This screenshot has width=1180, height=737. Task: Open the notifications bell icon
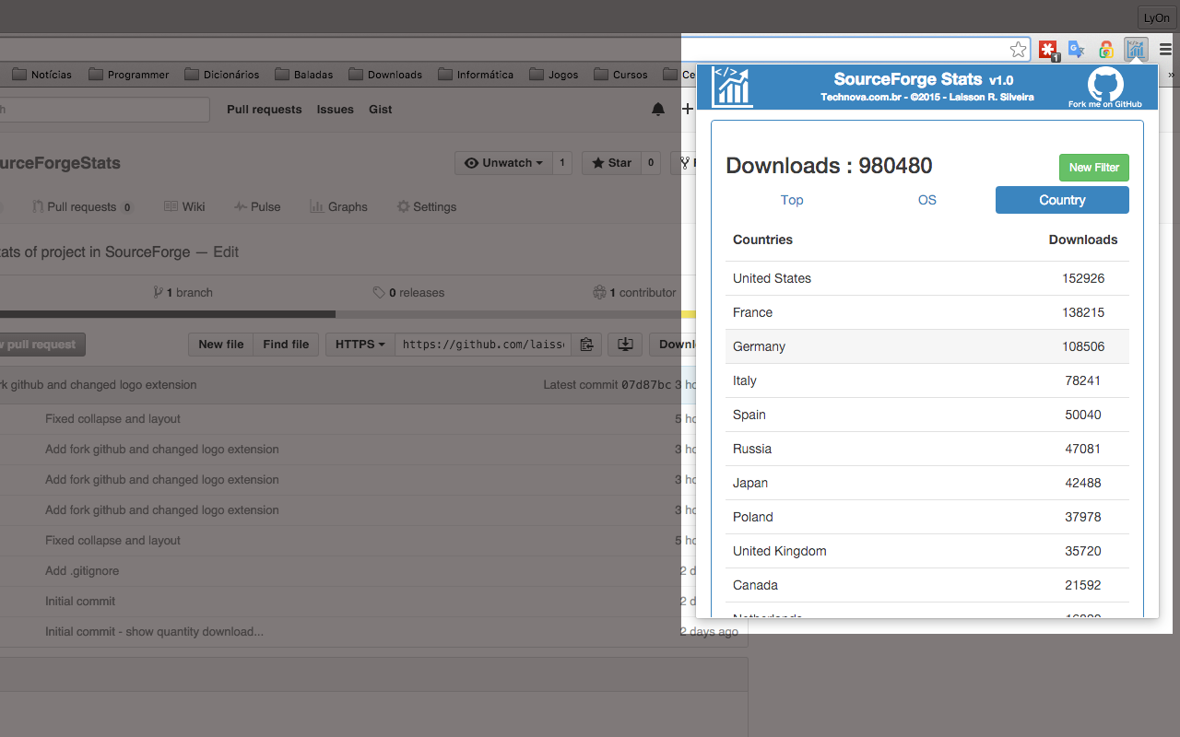click(x=658, y=109)
